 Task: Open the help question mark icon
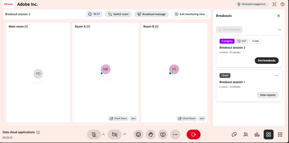282,4
